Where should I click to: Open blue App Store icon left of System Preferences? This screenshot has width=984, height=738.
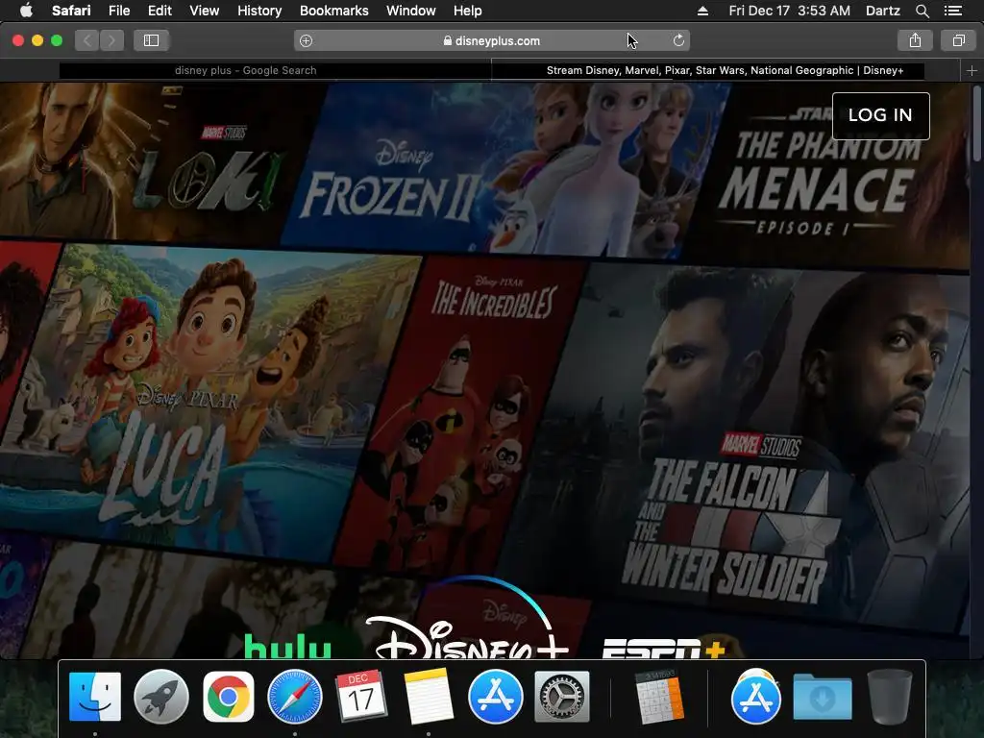point(495,697)
